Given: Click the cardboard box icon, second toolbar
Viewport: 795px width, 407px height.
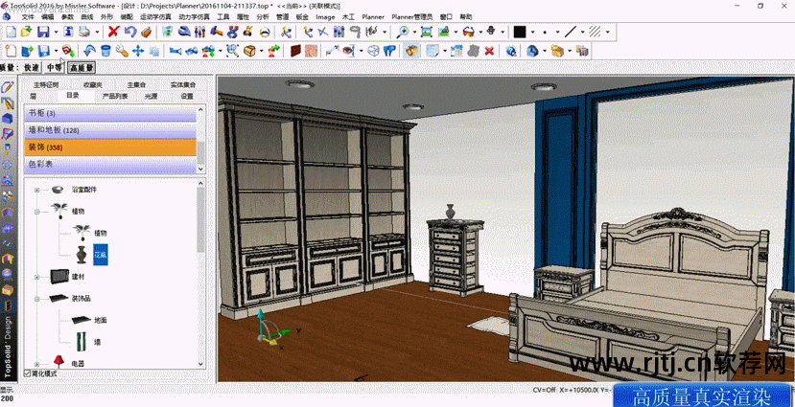Looking at the screenshot, I should pos(249,51).
